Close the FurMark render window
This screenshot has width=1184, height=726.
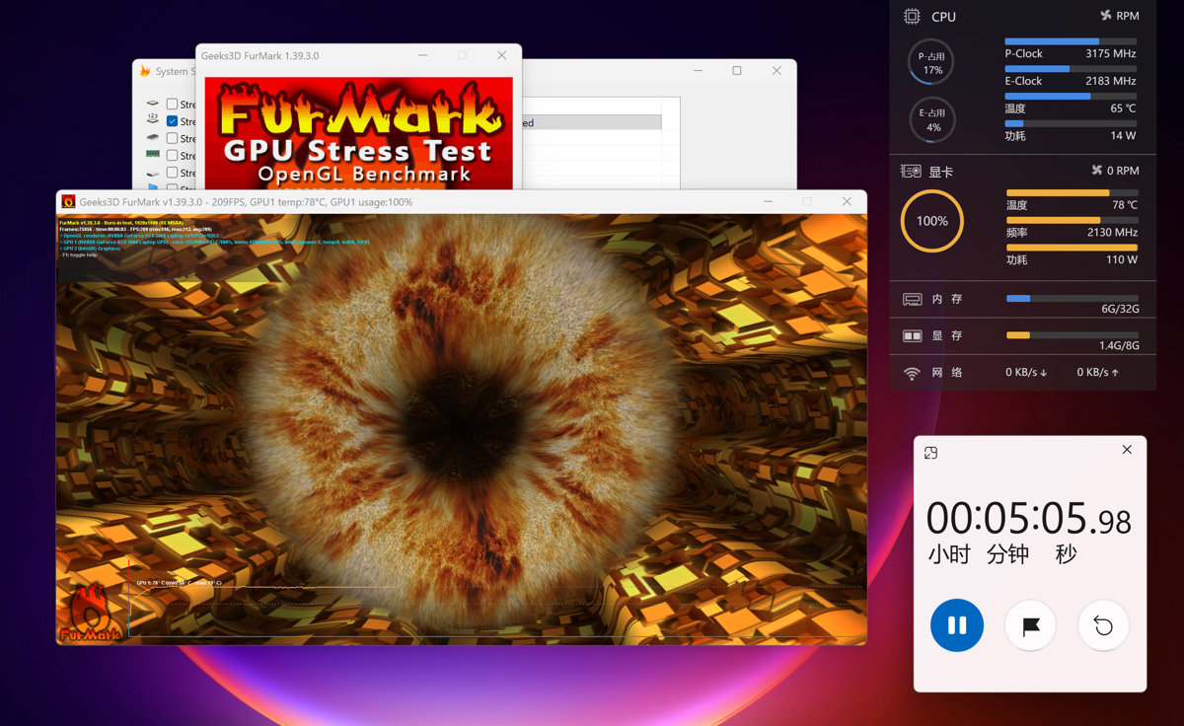coord(847,201)
